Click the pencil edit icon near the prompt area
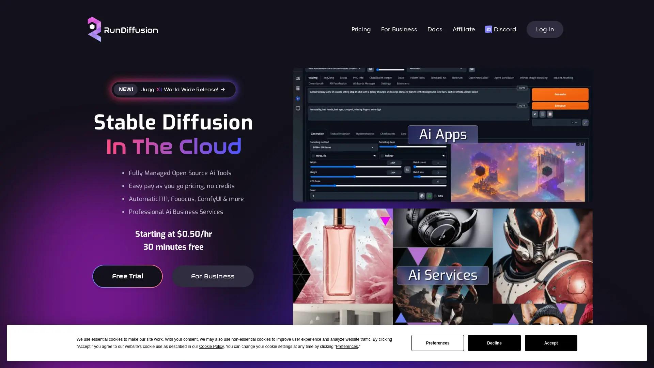This screenshot has width=654, height=368. [585, 122]
